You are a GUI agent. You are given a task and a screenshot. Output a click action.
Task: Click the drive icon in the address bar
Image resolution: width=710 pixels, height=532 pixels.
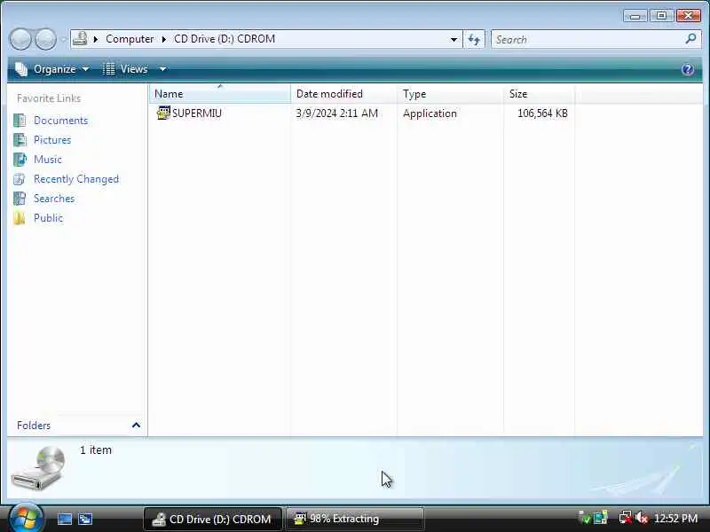80,39
